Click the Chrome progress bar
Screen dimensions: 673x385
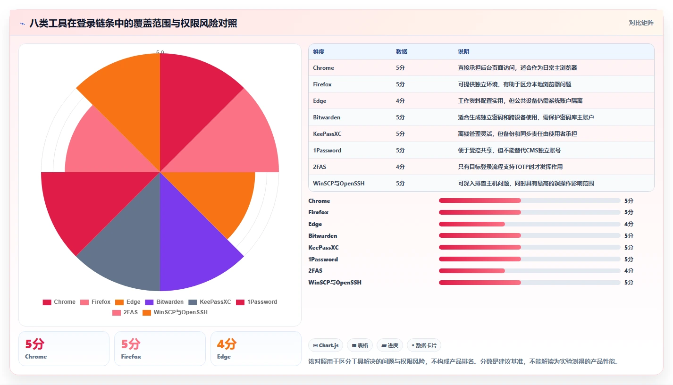pyautogui.click(x=530, y=201)
